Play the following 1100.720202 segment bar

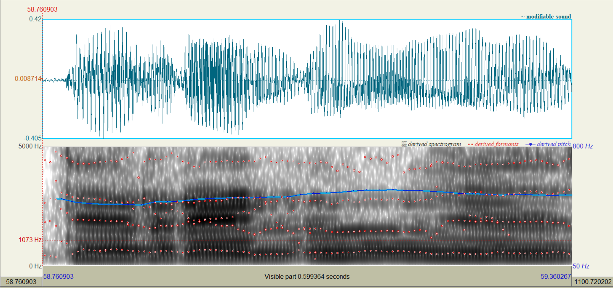click(593, 282)
